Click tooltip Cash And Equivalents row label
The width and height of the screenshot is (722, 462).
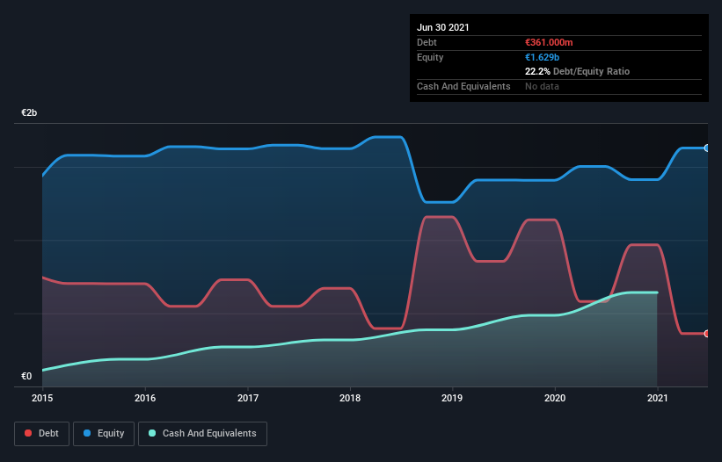[x=463, y=86]
